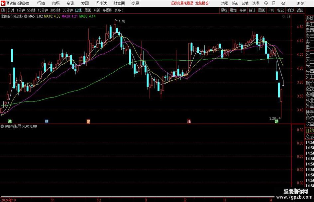The width and height of the screenshot is (314, 202).
Task: Switch to 15分钟 period
Action: pyautogui.click(x=43, y=10)
